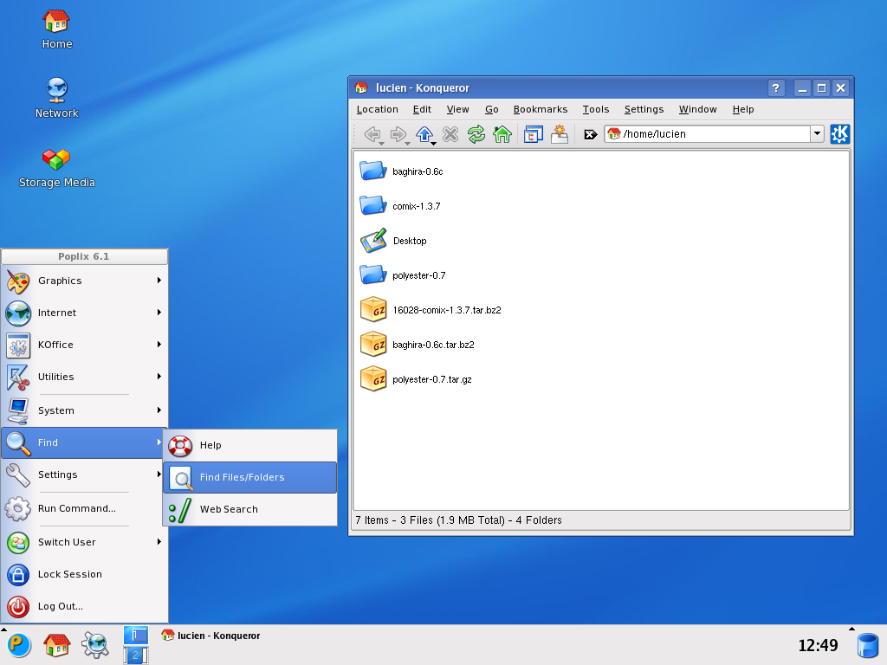This screenshot has height=665, width=887.
Task: Expand the System submenu
Action: 84,410
